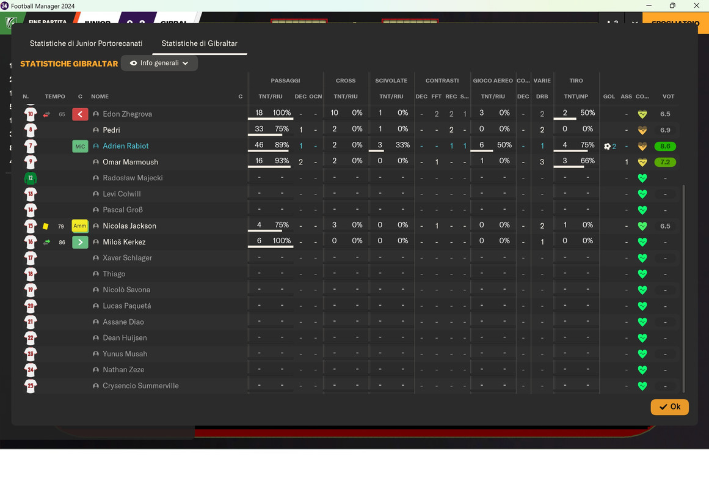This screenshot has height=489, width=709.
Task: Click the MiC man-of-the-match badge for Rabiot
Action: 80,146
